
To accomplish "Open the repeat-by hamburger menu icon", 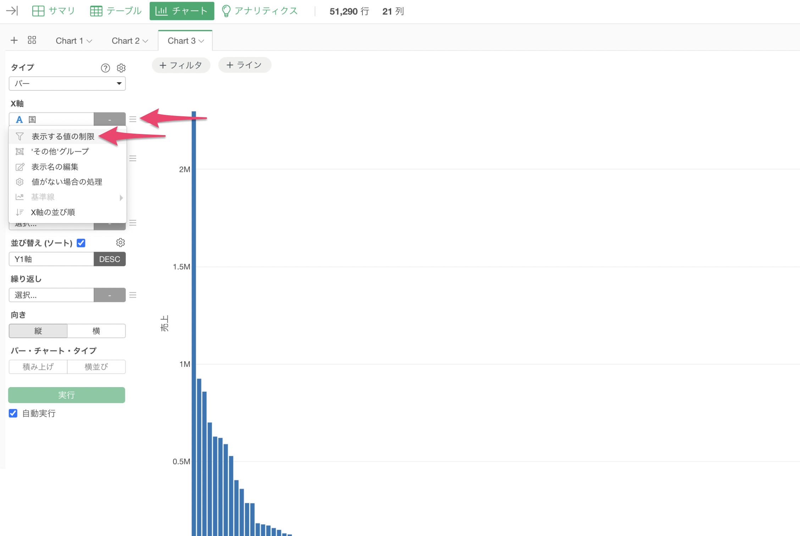I will point(133,295).
